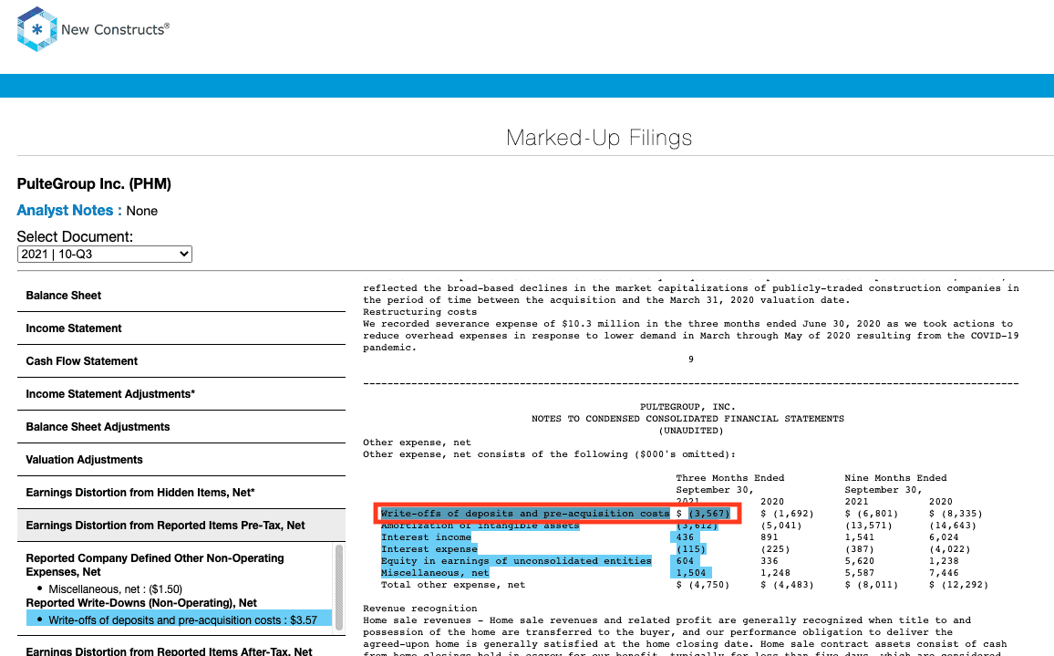This screenshot has height=656, width=1054.
Task: Click highlighted Miscellaneous, net row label
Action: pyautogui.click(x=435, y=573)
